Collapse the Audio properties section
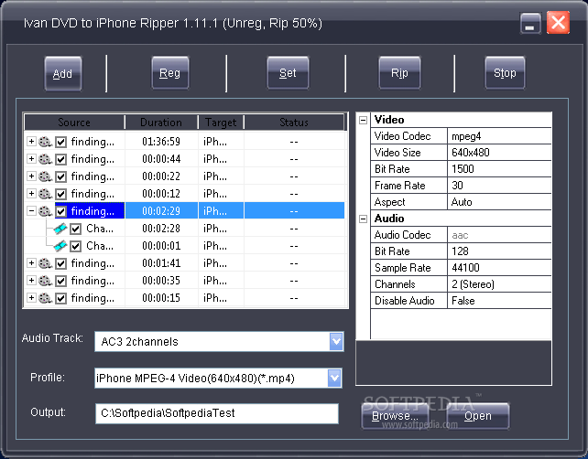 coord(363,219)
